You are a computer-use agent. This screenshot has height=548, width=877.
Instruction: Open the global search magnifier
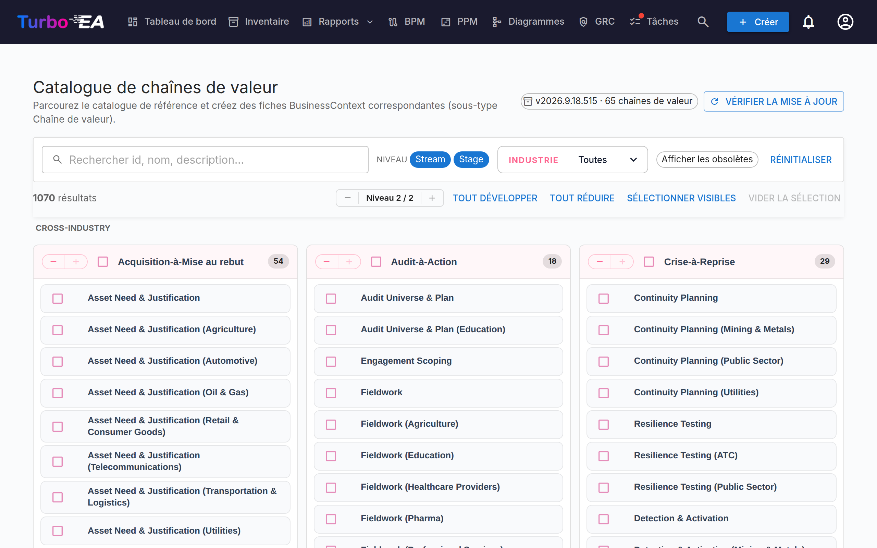(x=703, y=22)
